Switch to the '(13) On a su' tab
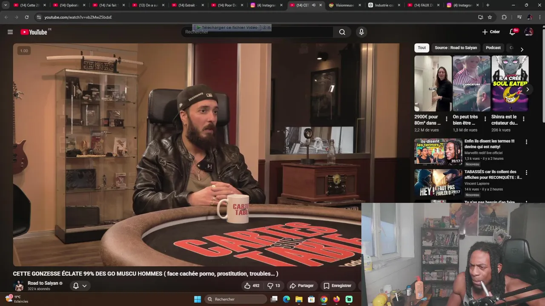This screenshot has height=306, width=545. pos(148,5)
